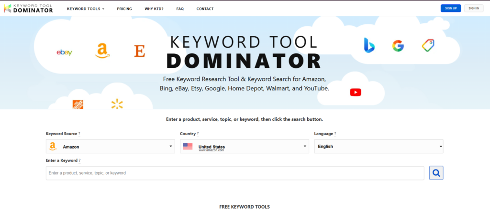Viewport: 490px width, 211px height.
Task: Click the Etsy logo icon
Action: (x=139, y=51)
